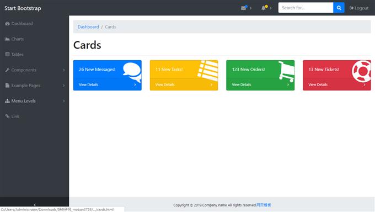Click the Tables grid icon in sidebar
The width and height of the screenshot is (375, 212).
pyautogui.click(x=7, y=54)
